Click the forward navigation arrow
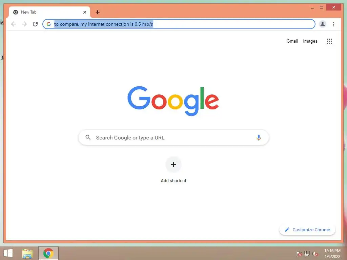347x260 pixels. 24,24
